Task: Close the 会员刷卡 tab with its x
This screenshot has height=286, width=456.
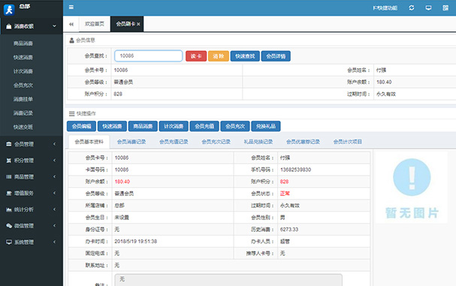Action: (138, 24)
